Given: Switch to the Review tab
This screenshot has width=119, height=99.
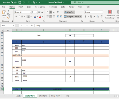Looking at the screenshot, I should [x=72, y=7].
